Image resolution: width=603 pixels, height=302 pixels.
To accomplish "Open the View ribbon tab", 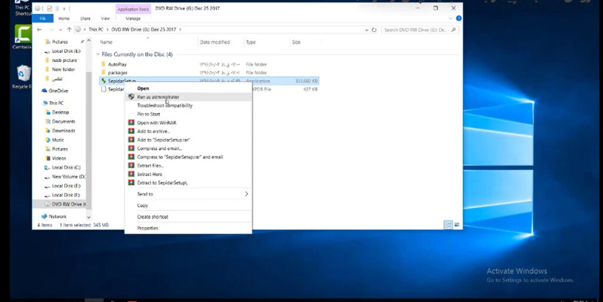I will 105,18.
